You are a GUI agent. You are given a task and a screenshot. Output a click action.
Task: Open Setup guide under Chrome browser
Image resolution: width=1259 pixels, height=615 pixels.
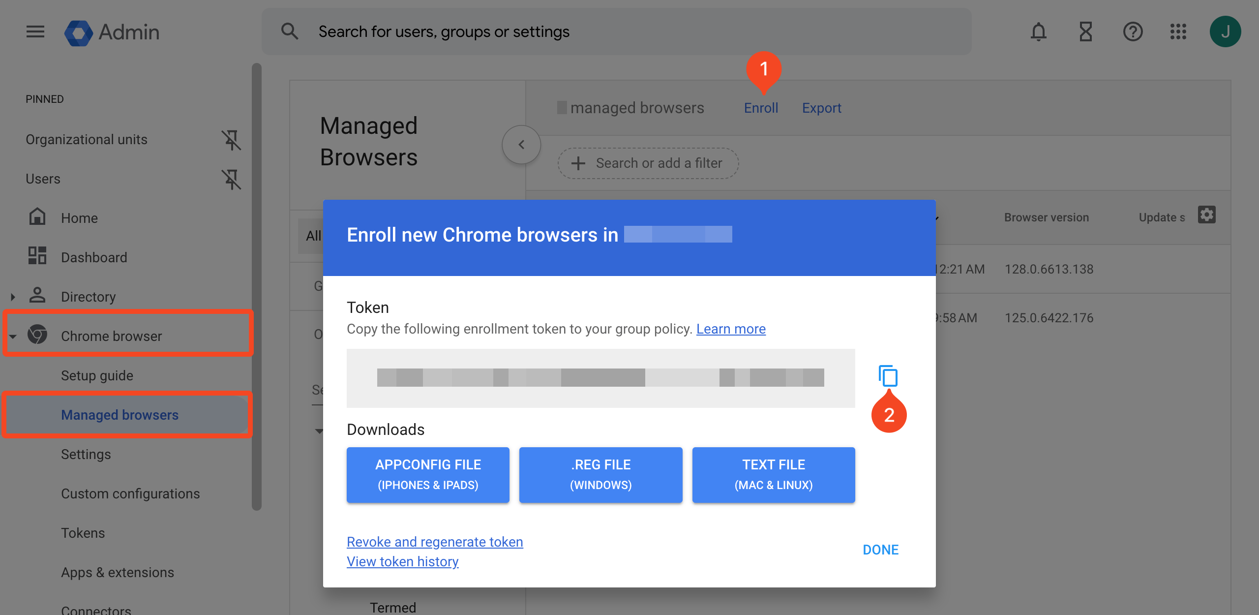tap(97, 375)
